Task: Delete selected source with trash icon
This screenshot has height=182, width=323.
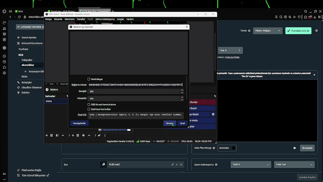Action: click(78, 135)
